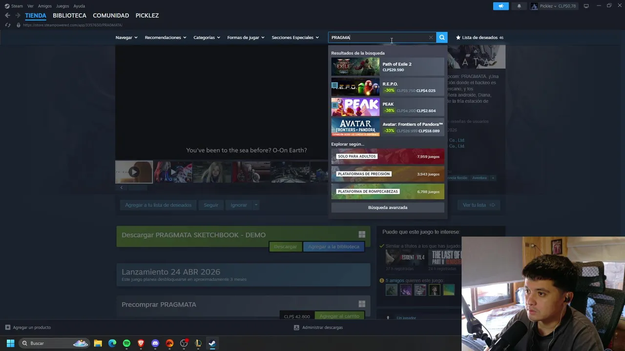Browse the SOLO PARA ADULTOS category
Screen dimensions: 625x351
coord(388,156)
